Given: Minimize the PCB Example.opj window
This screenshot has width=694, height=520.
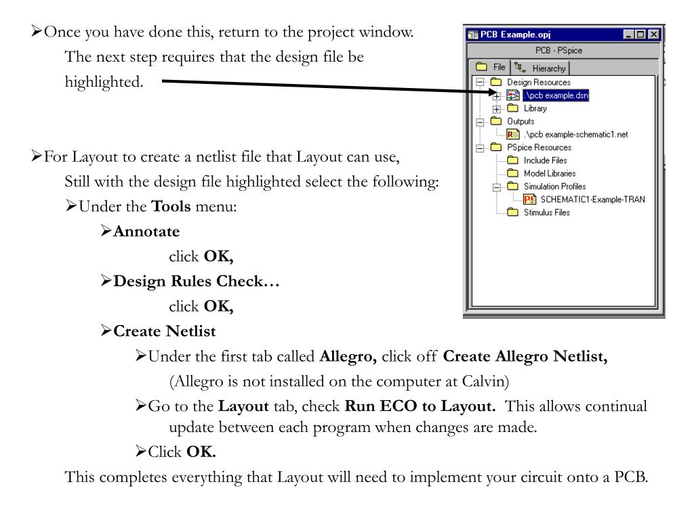Looking at the screenshot, I should 628,35.
